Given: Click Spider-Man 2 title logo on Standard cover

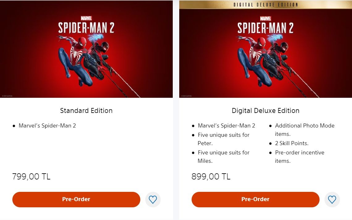Looking at the screenshot, I should (86, 28).
